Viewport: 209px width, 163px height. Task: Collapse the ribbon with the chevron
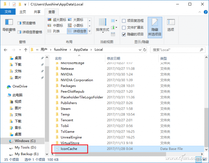click(x=200, y=12)
